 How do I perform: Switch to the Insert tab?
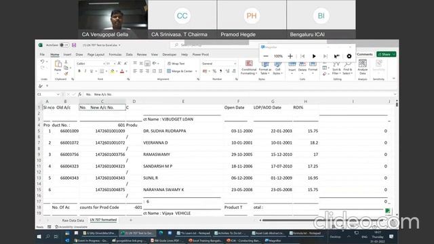[x=67, y=54]
